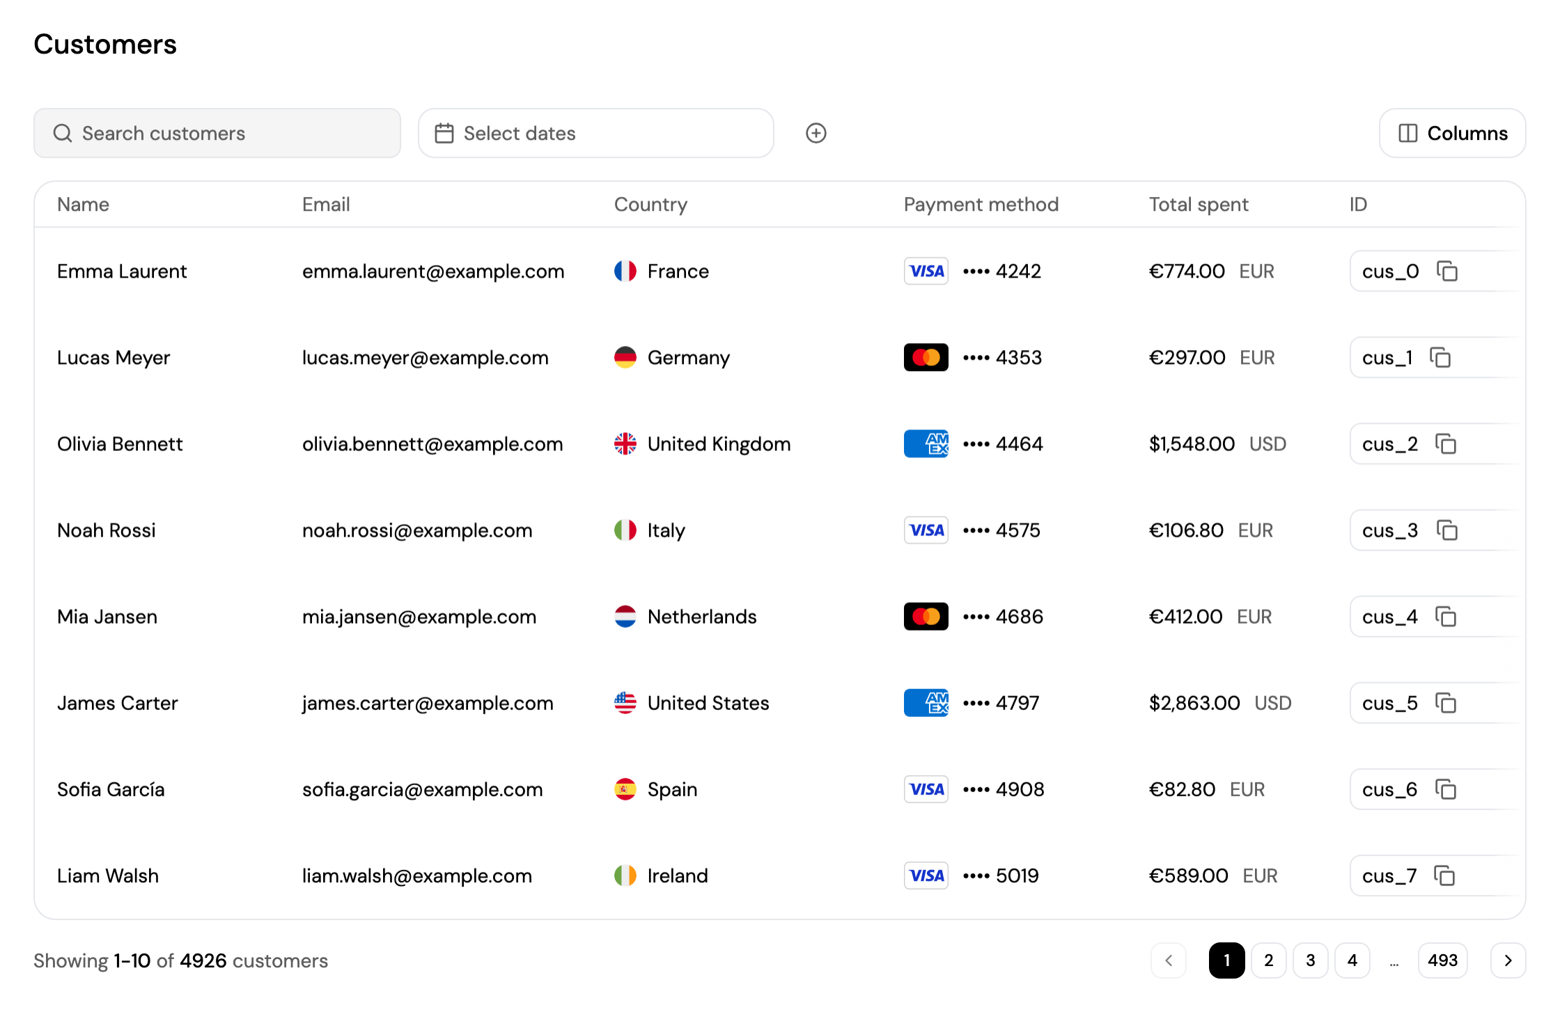Click the United States flag icon

click(x=625, y=703)
